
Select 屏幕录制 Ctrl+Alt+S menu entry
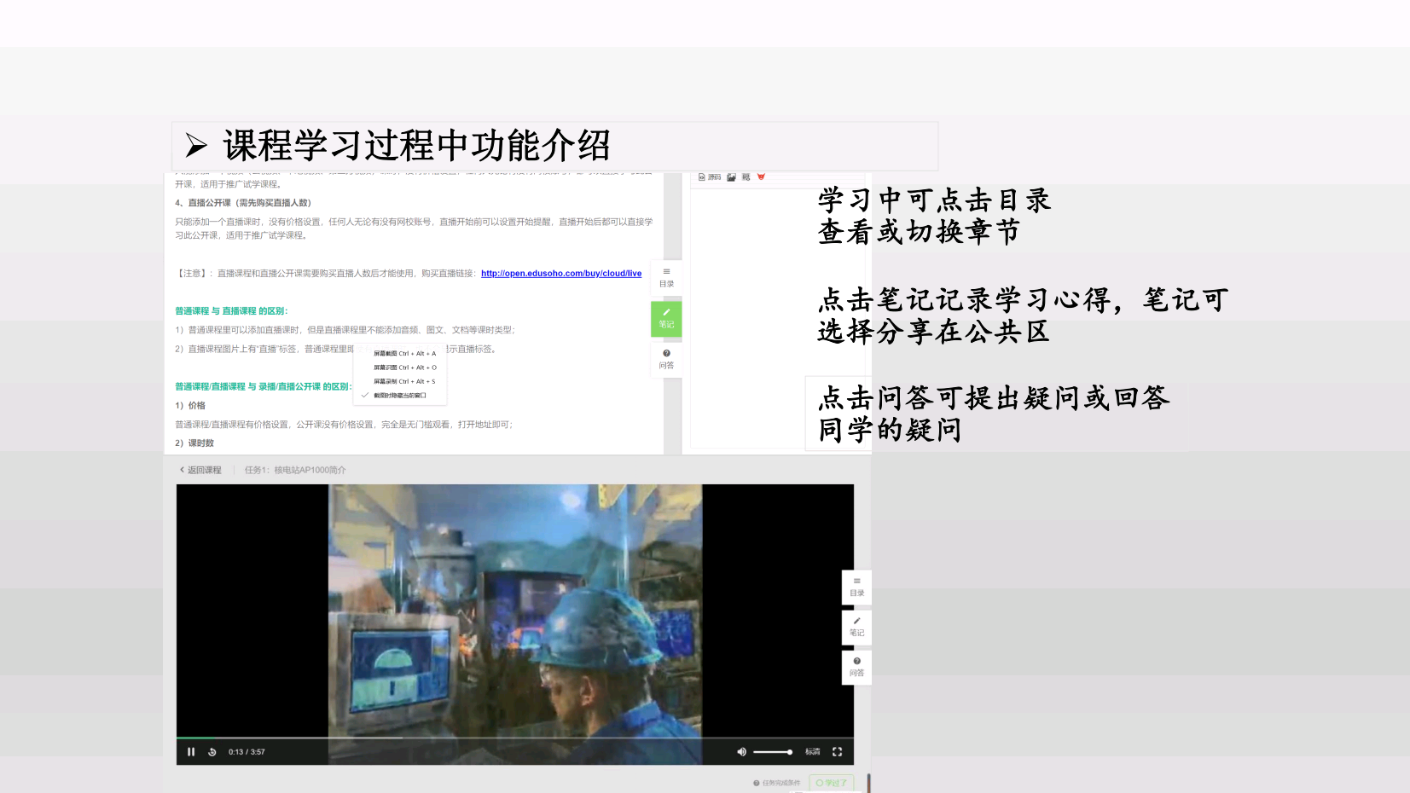click(403, 381)
